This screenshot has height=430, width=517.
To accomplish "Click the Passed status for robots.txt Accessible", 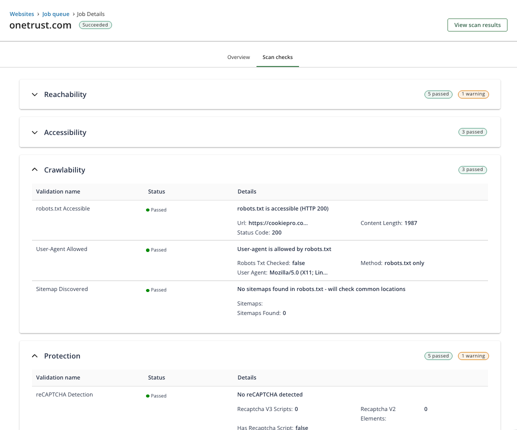I will click(156, 210).
